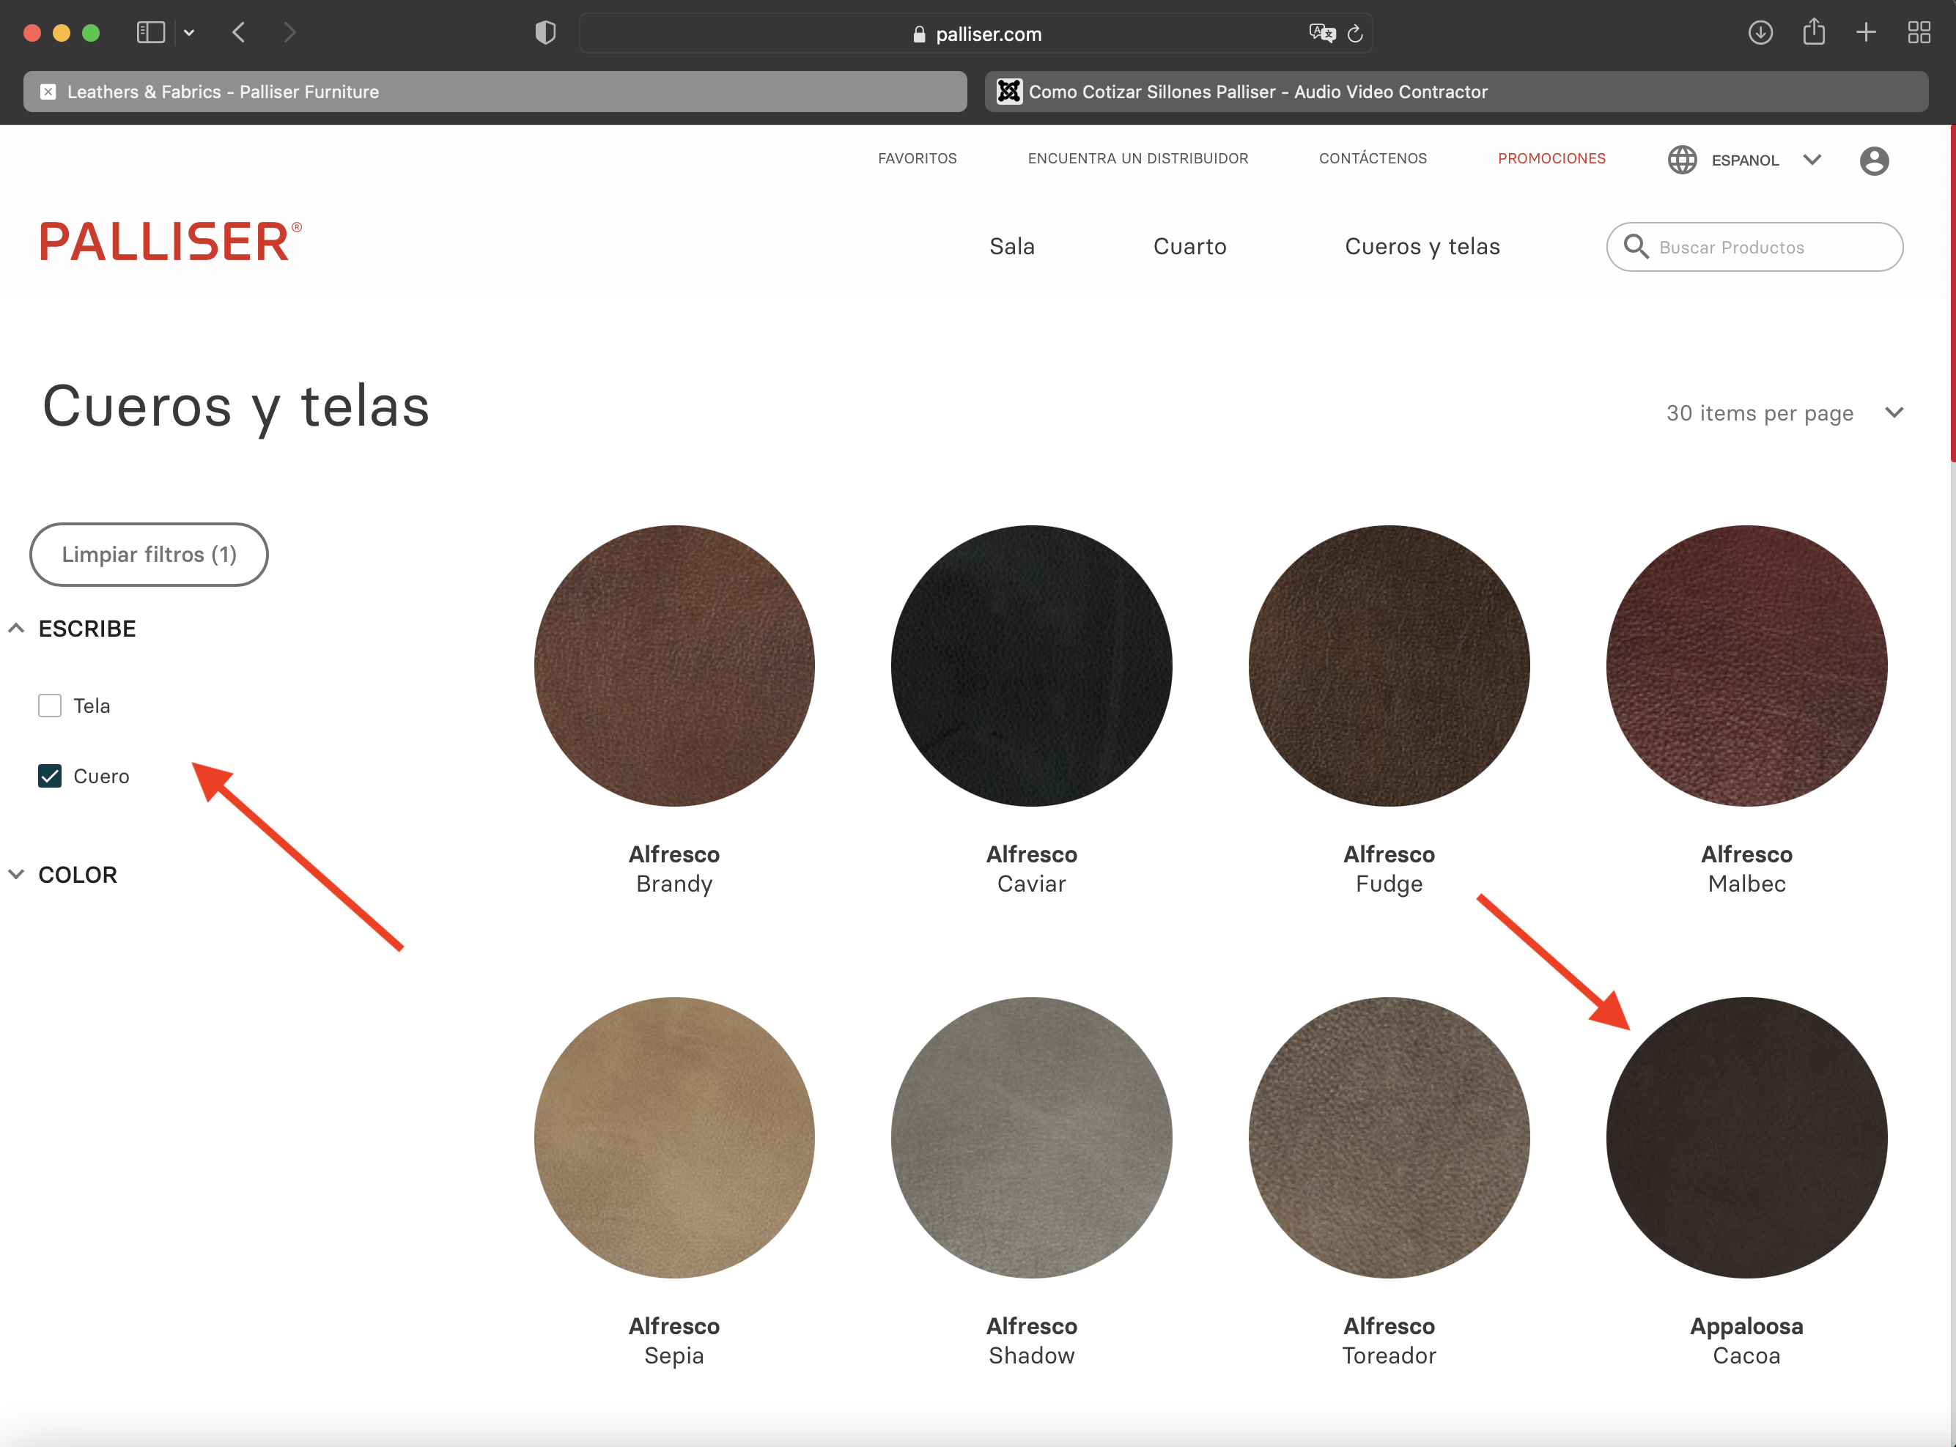Open the sidebar options dropdown arrow

point(189,33)
